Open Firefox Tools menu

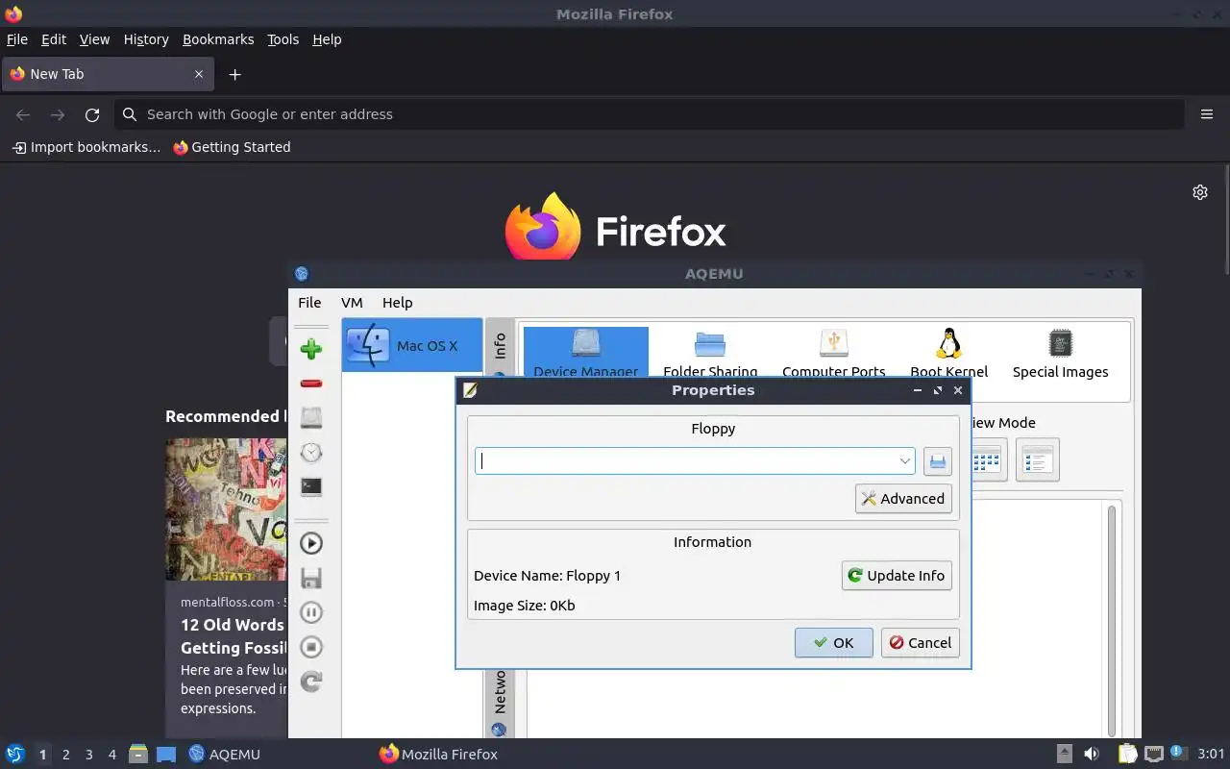[283, 39]
